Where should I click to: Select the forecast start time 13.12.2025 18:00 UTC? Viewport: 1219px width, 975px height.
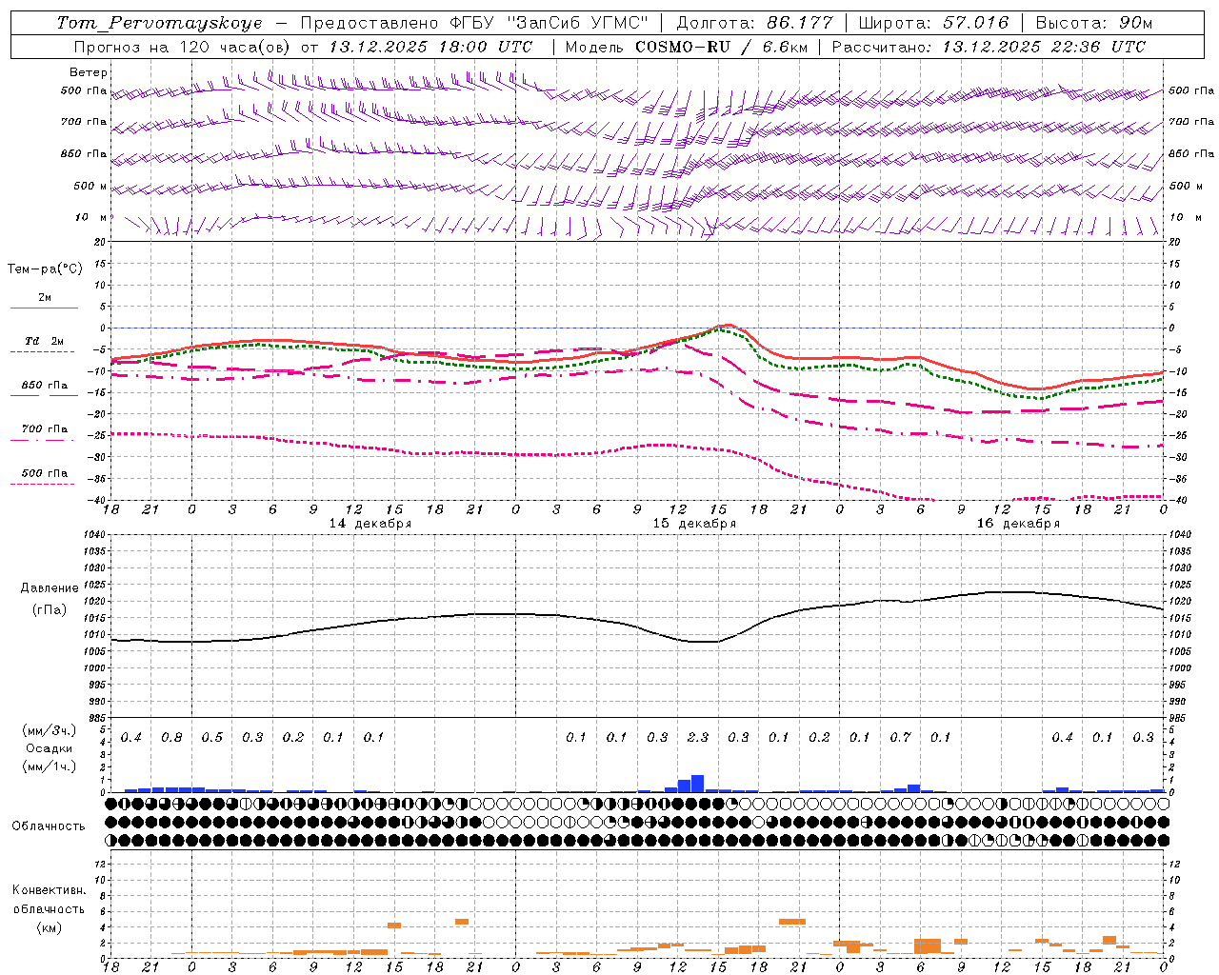click(430, 47)
